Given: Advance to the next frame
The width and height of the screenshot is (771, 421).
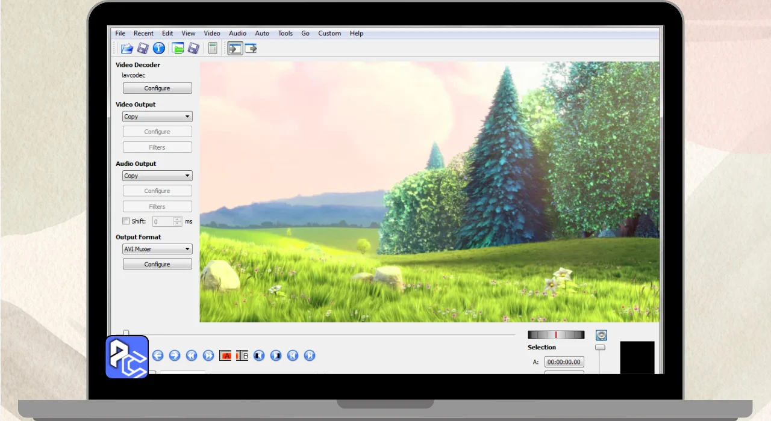Looking at the screenshot, I should pyautogui.click(x=175, y=355).
